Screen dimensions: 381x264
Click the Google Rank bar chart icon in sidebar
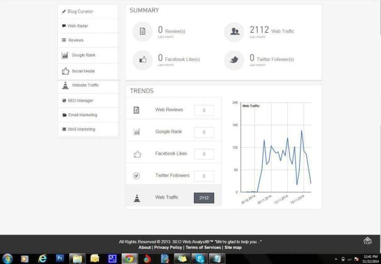(65, 55)
